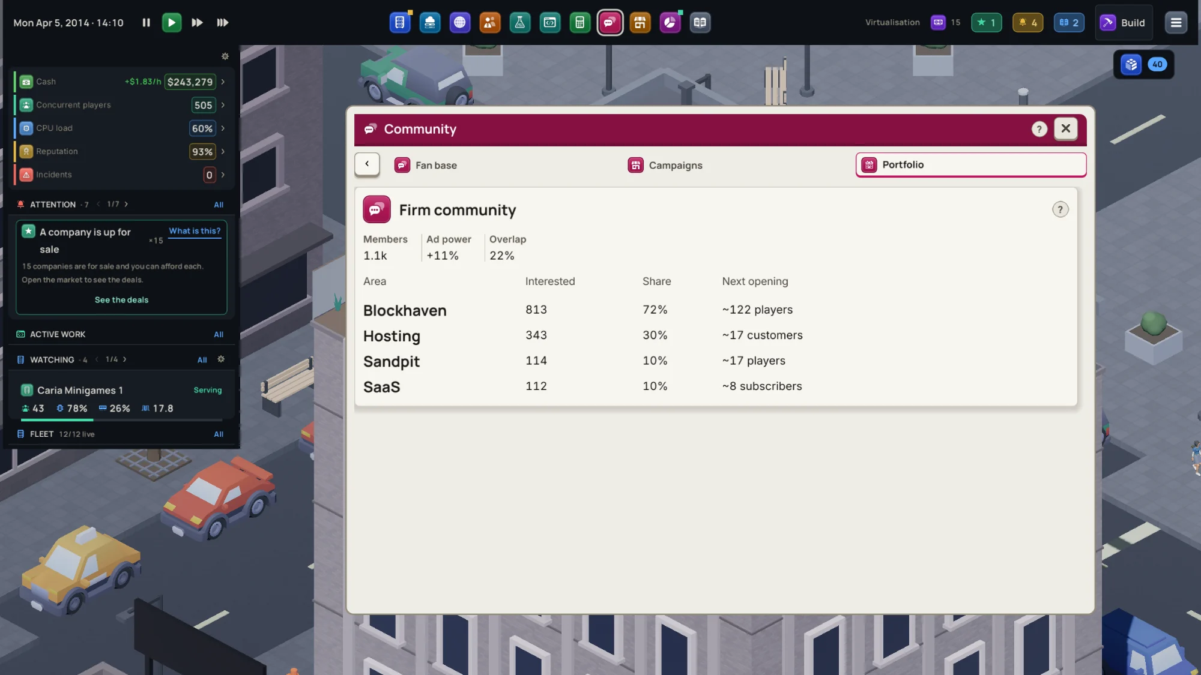Open the research flask icon

520,23
